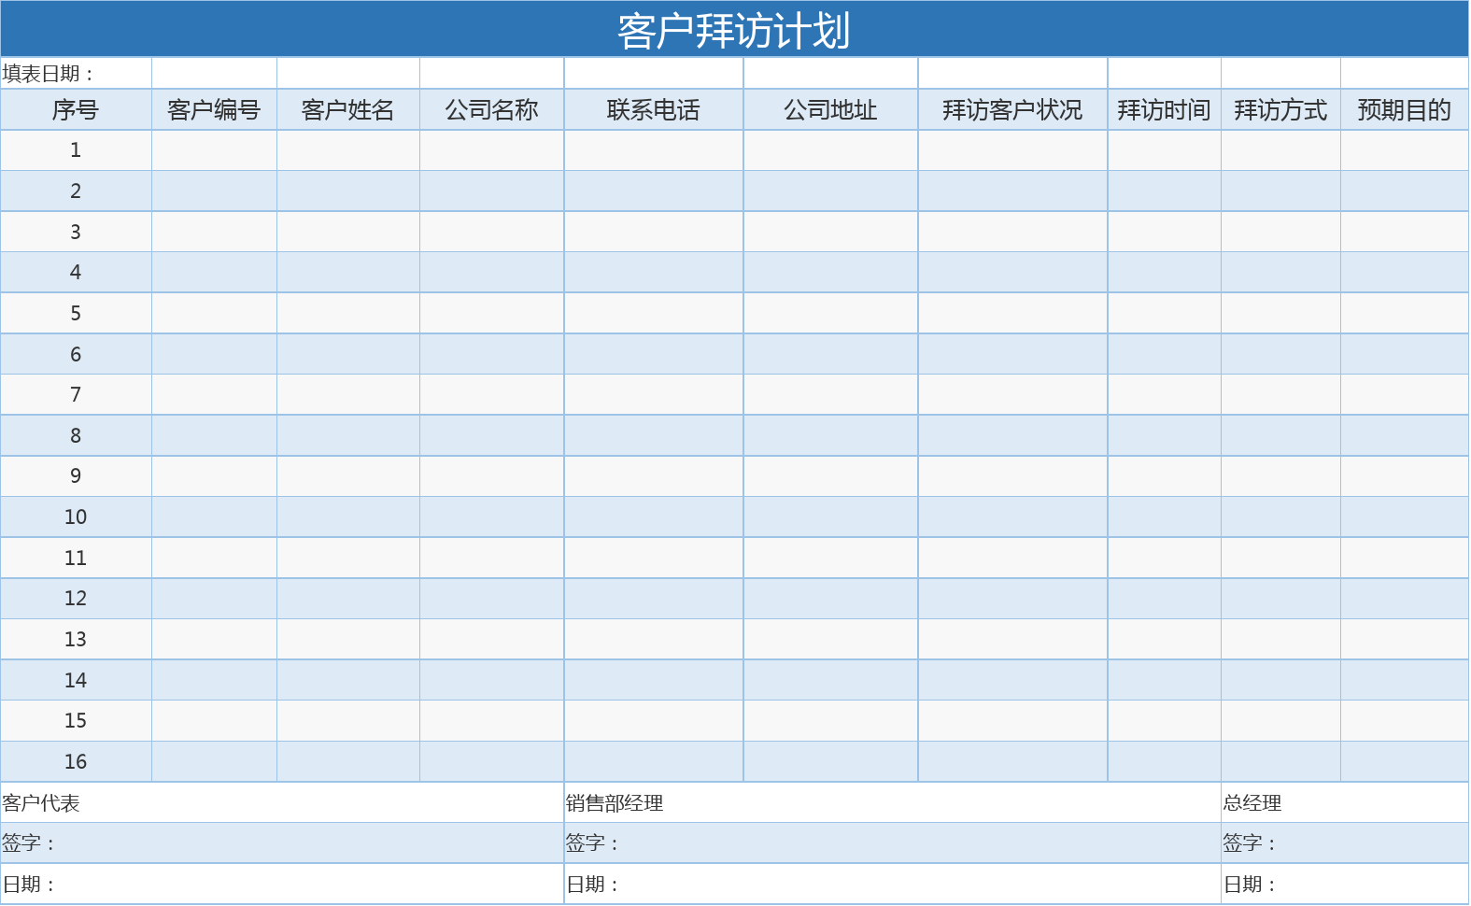The image size is (1471, 906).
Task: Click the 拜访时间 cell in row 7
Action: tap(1165, 394)
